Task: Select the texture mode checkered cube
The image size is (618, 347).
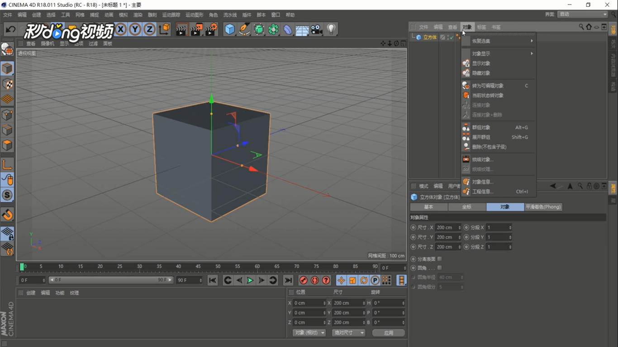Action: (x=7, y=84)
